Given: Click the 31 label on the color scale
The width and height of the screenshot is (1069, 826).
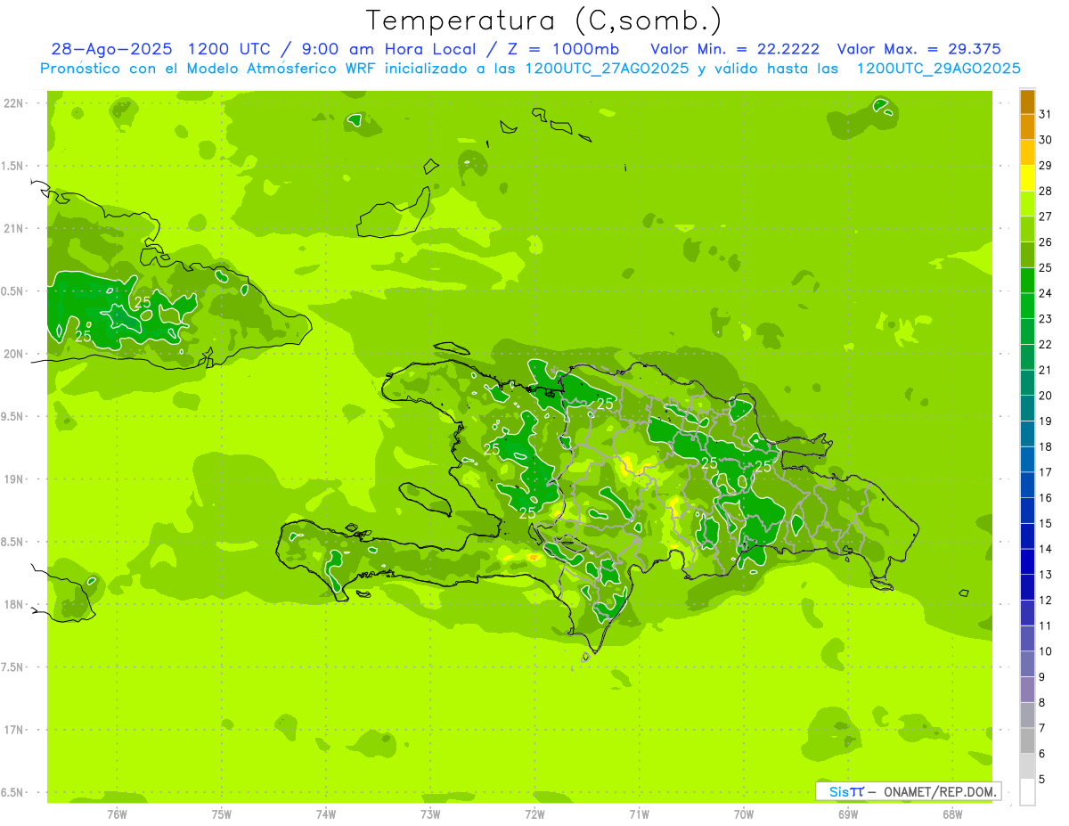Looking at the screenshot, I should pyautogui.click(x=1046, y=114).
